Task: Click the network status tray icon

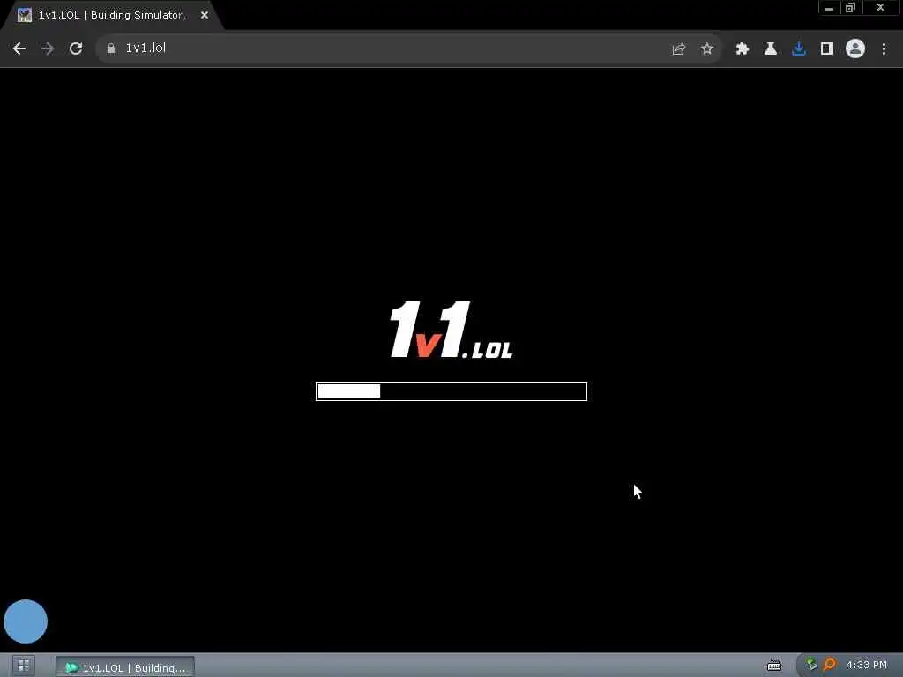Action: (x=811, y=665)
